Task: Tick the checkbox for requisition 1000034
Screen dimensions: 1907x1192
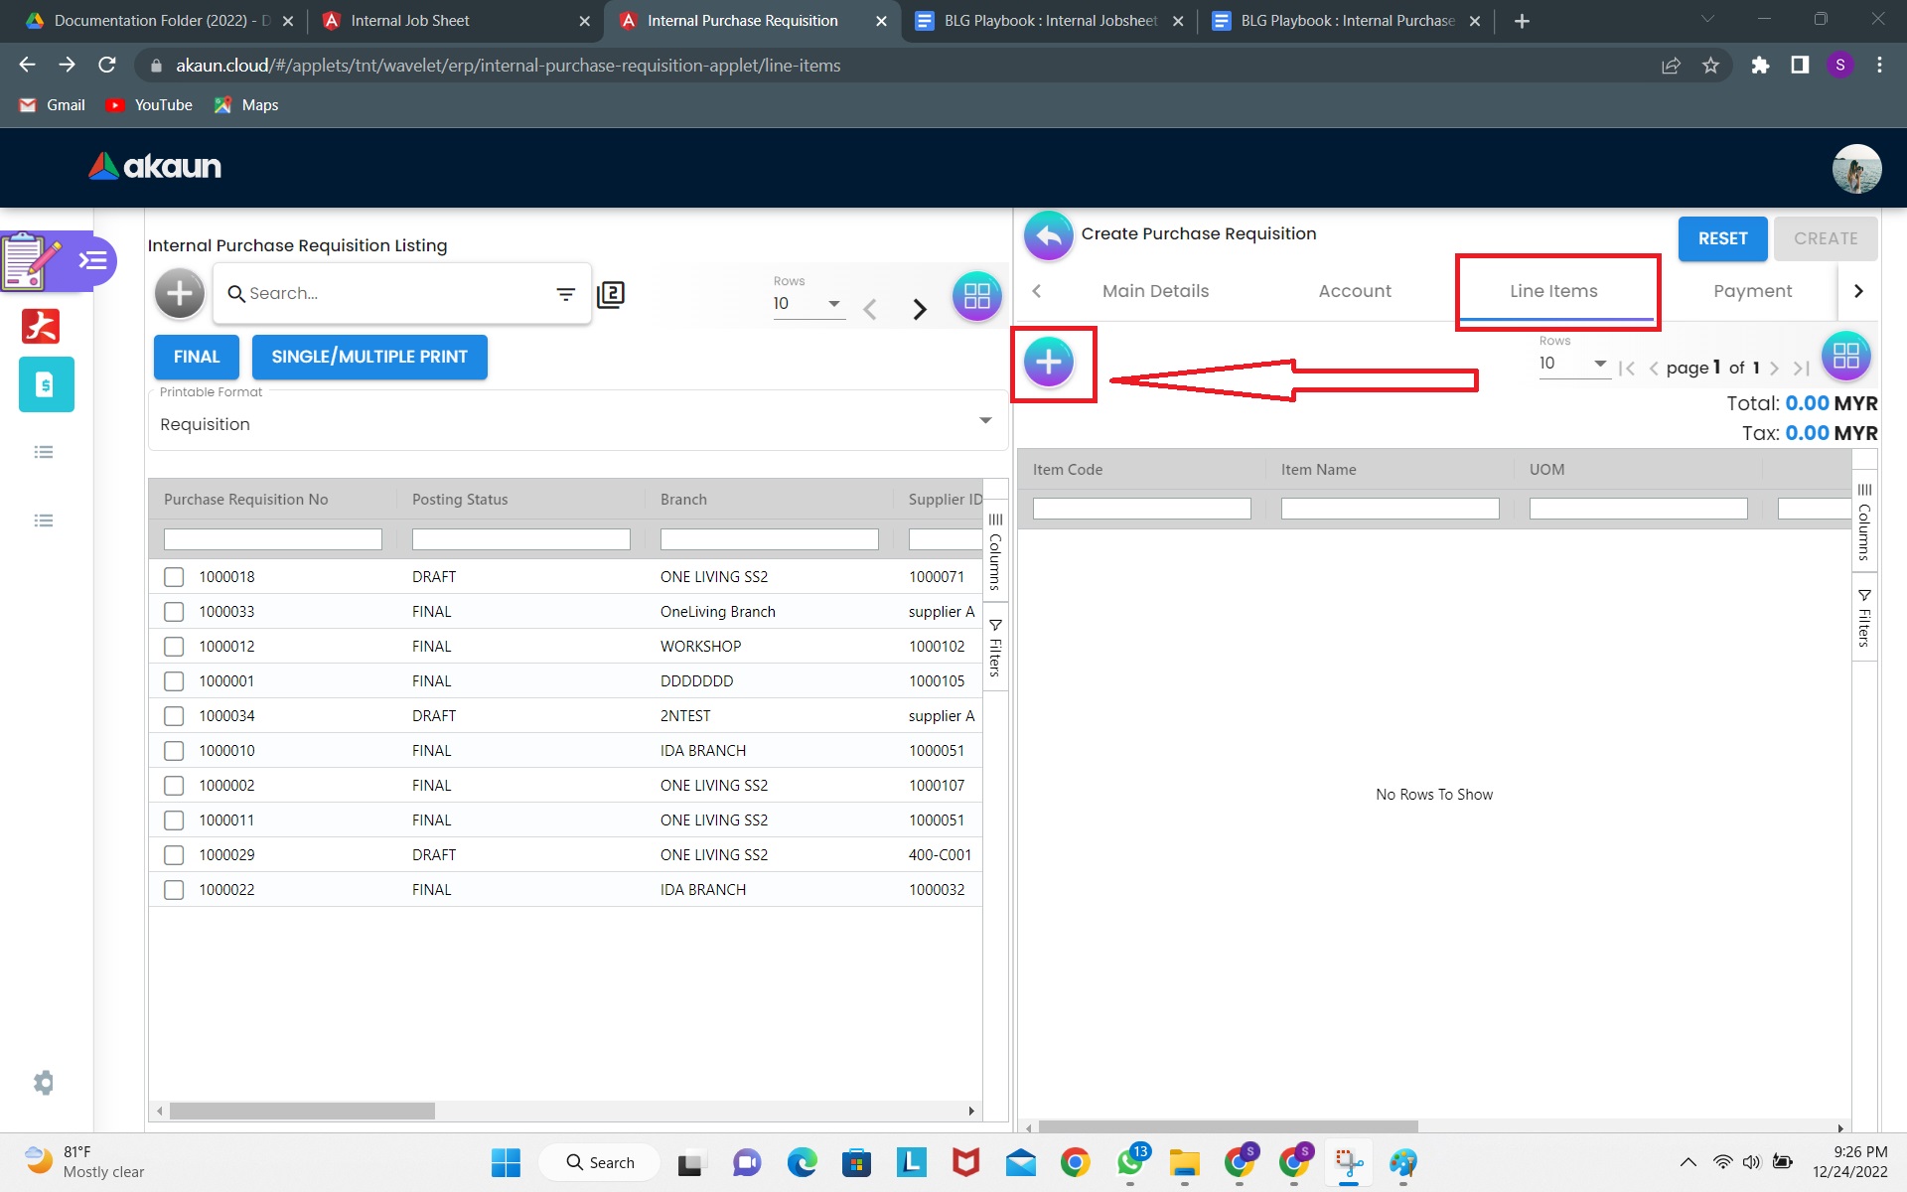Action: click(174, 716)
